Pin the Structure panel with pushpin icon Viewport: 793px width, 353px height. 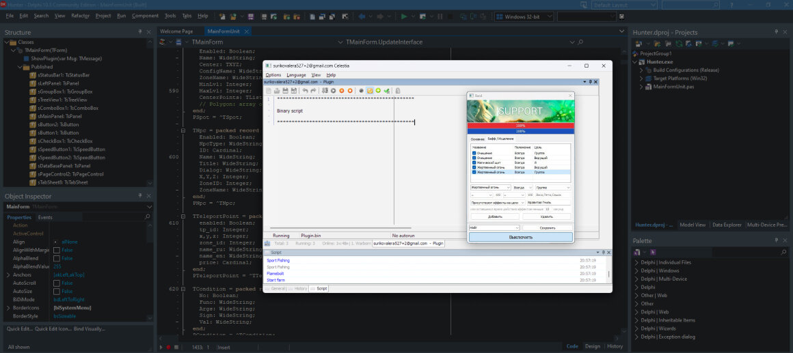(142, 32)
